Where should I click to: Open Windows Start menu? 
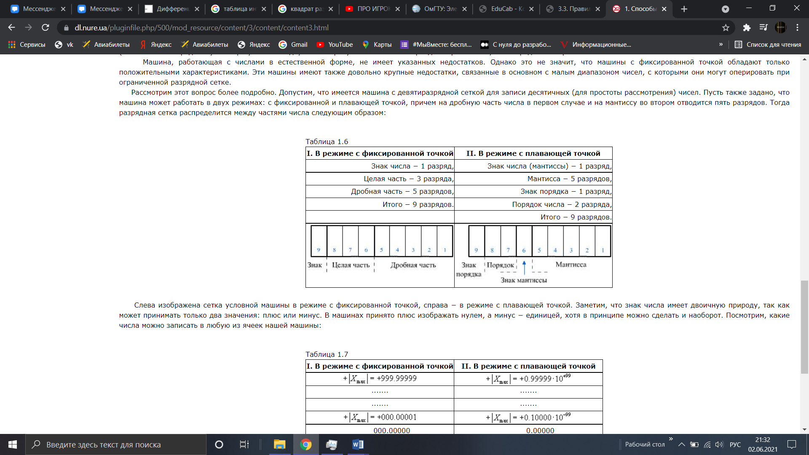tap(13, 444)
